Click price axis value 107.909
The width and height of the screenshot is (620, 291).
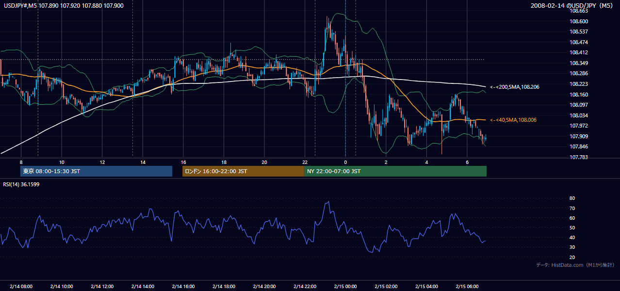[x=579, y=136]
